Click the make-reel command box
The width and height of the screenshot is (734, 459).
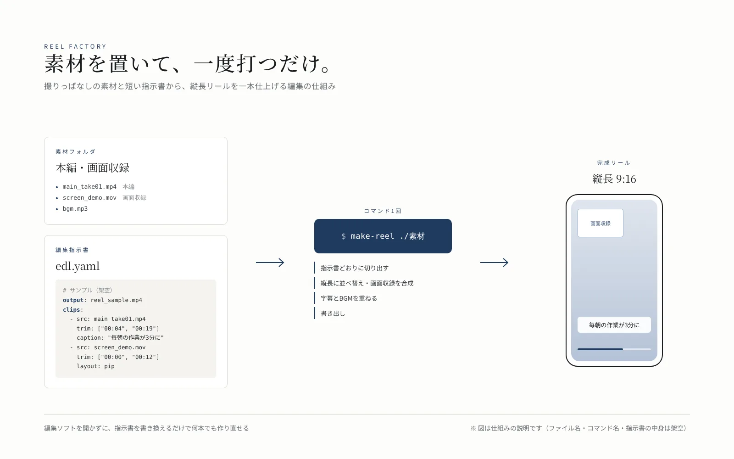383,236
